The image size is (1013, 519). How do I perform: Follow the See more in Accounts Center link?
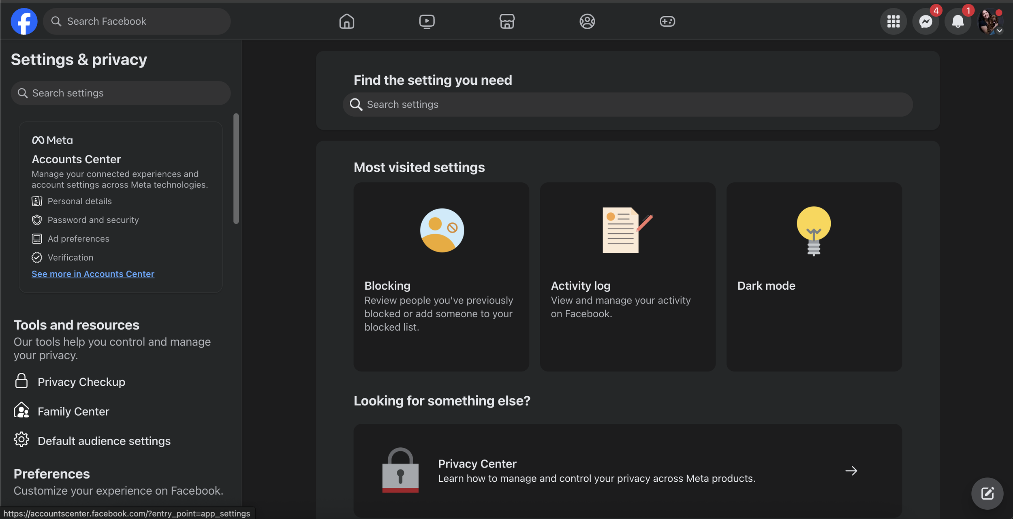93,274
